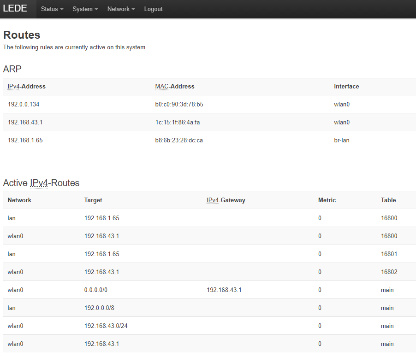The image size is (416, 363).
Task: Select MAC address b8:6b:23:28:dc:ca
Action: (x=179, y=141)
